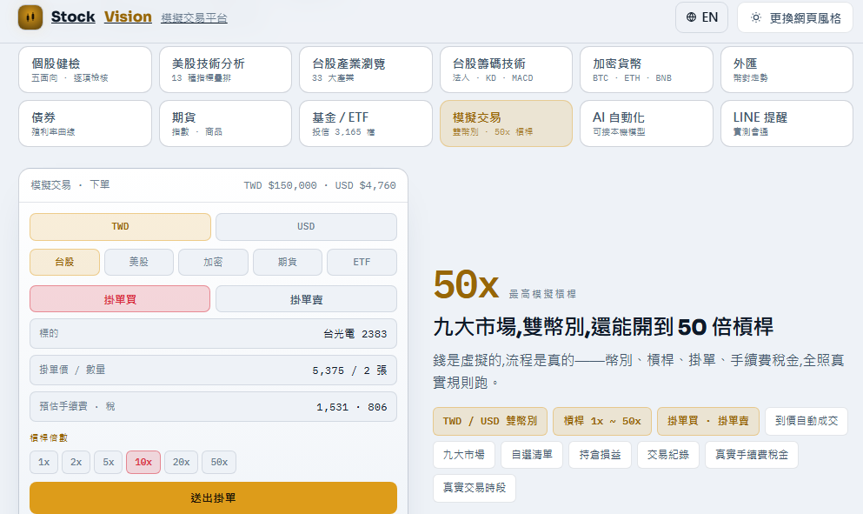Set leverage to 5x
Viewport: 863px width, 514px height.
click(109, 462)
